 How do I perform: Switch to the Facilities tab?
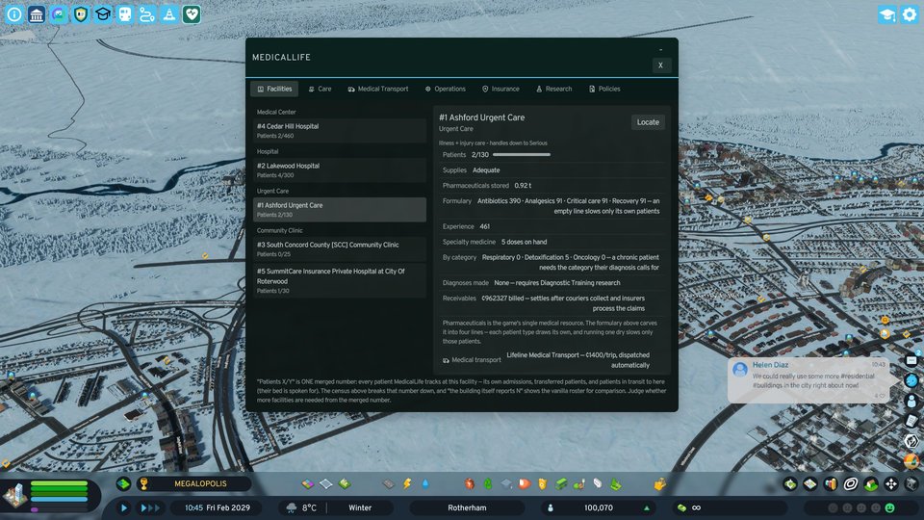click(274, 89)
